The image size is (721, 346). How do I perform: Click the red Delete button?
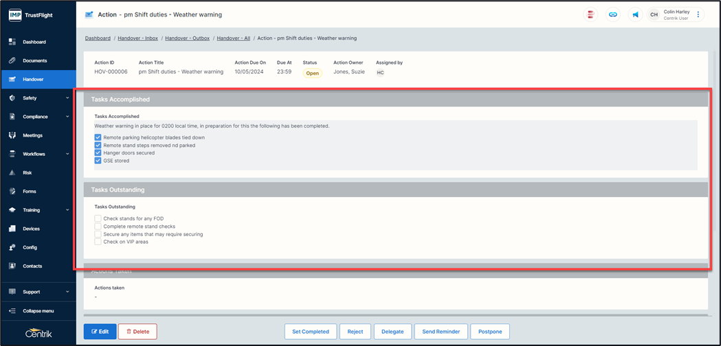coord(137,332)
